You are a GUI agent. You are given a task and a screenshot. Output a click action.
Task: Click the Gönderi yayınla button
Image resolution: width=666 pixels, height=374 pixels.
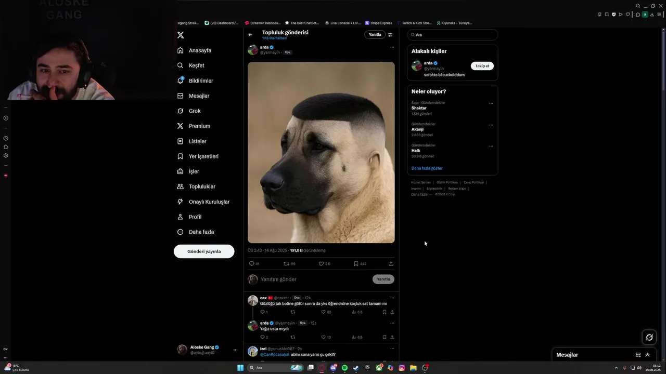pyautogui.click(x=204, y=251)
